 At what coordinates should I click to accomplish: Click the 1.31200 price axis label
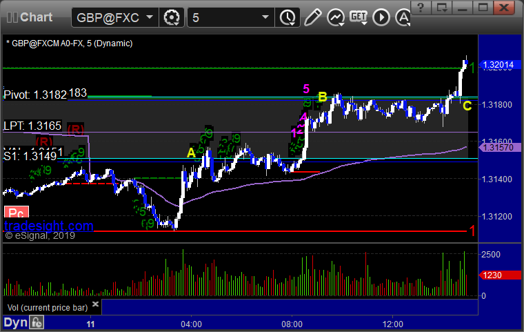tap(496, 217)
